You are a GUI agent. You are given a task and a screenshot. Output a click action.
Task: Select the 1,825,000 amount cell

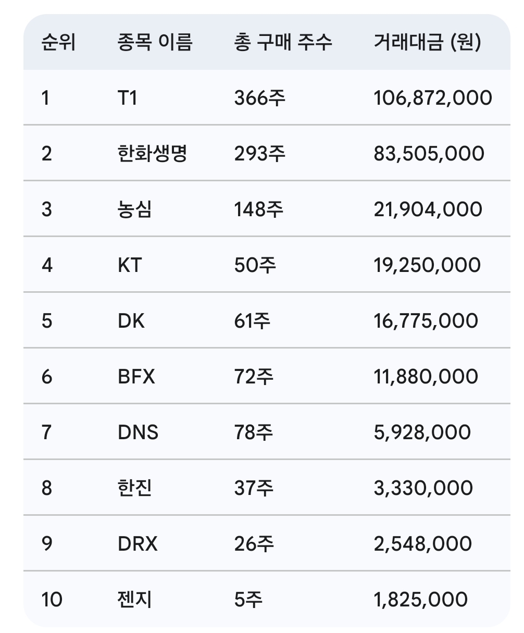coord(420,600)
